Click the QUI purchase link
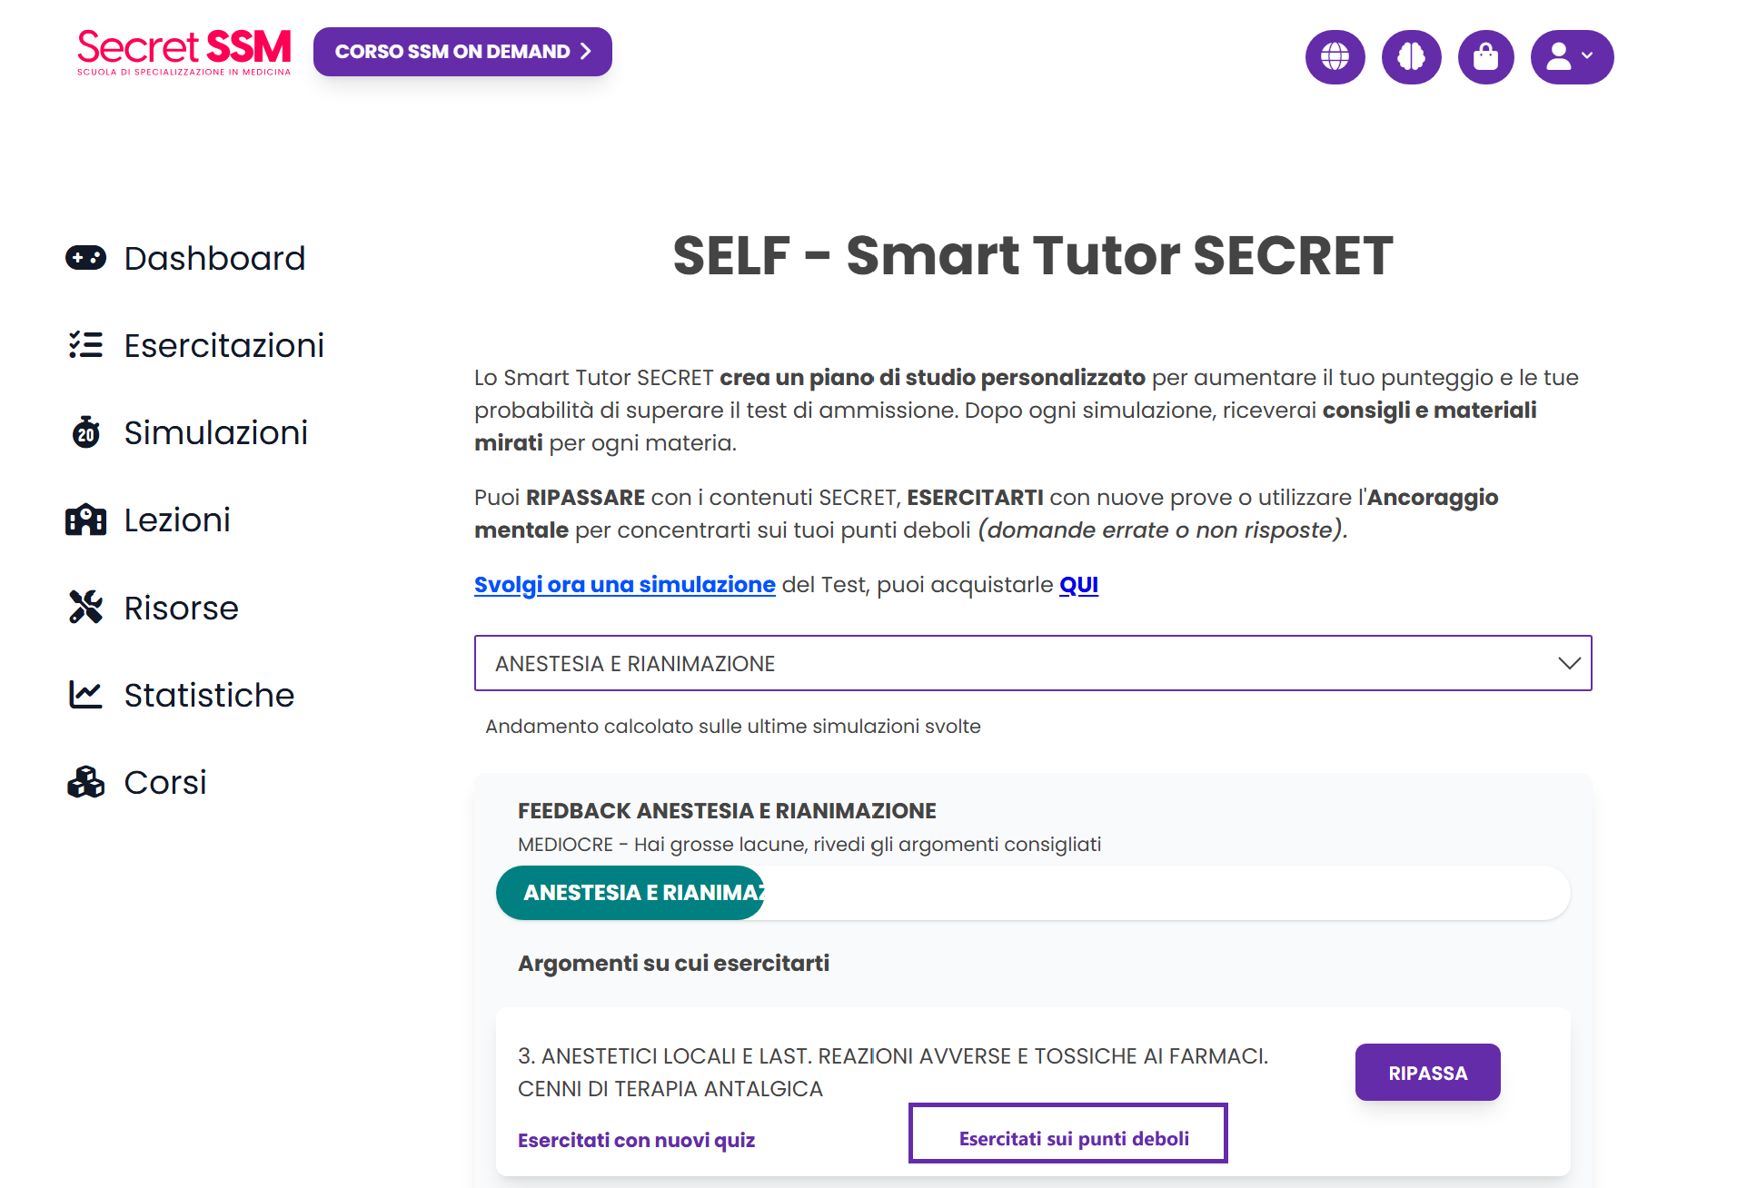1747x1188 pixels. (1078, 585)
